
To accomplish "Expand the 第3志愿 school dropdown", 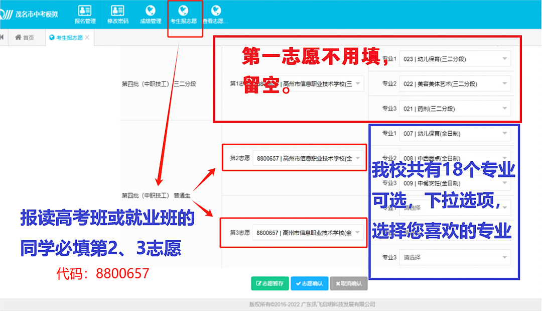I will tap(308, 233).
